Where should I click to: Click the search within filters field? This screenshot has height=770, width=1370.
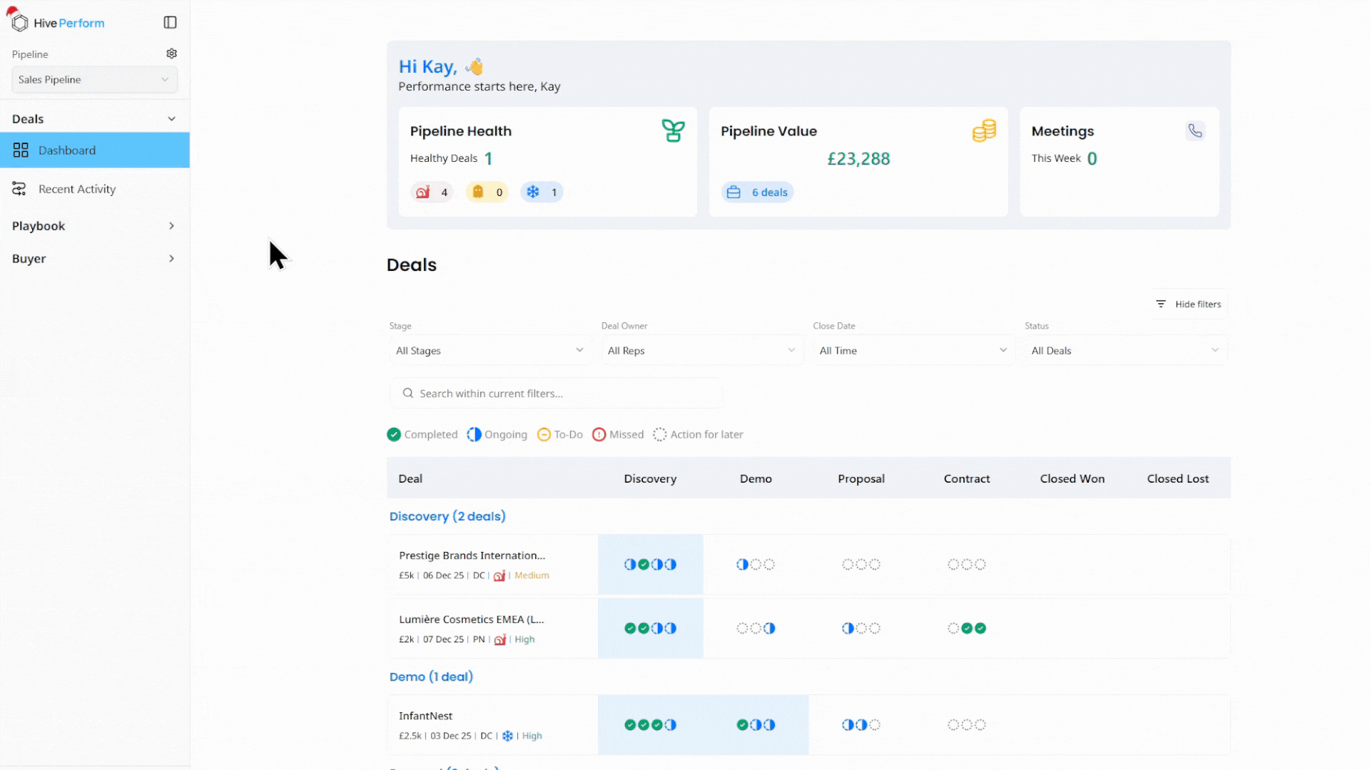point(557,394)
